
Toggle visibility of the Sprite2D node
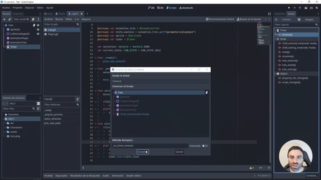[38, 29]
